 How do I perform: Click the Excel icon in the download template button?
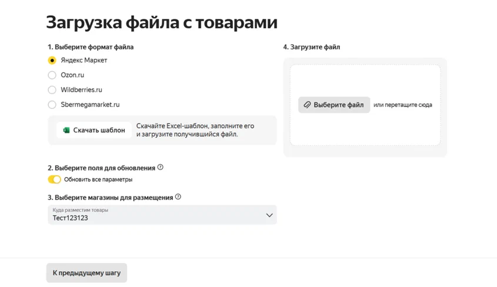click(x=66, y=130)
